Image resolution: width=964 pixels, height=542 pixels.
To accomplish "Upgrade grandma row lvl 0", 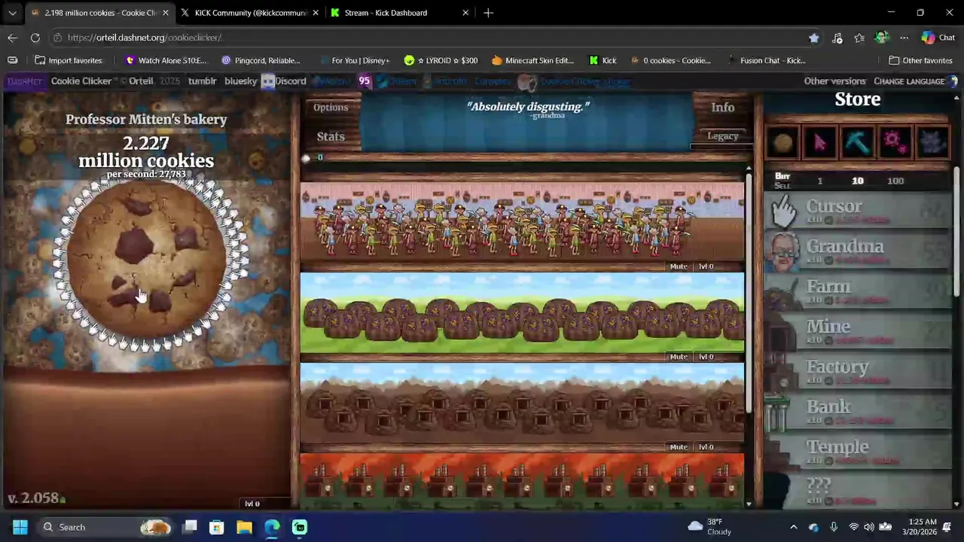I will point(706,266).
